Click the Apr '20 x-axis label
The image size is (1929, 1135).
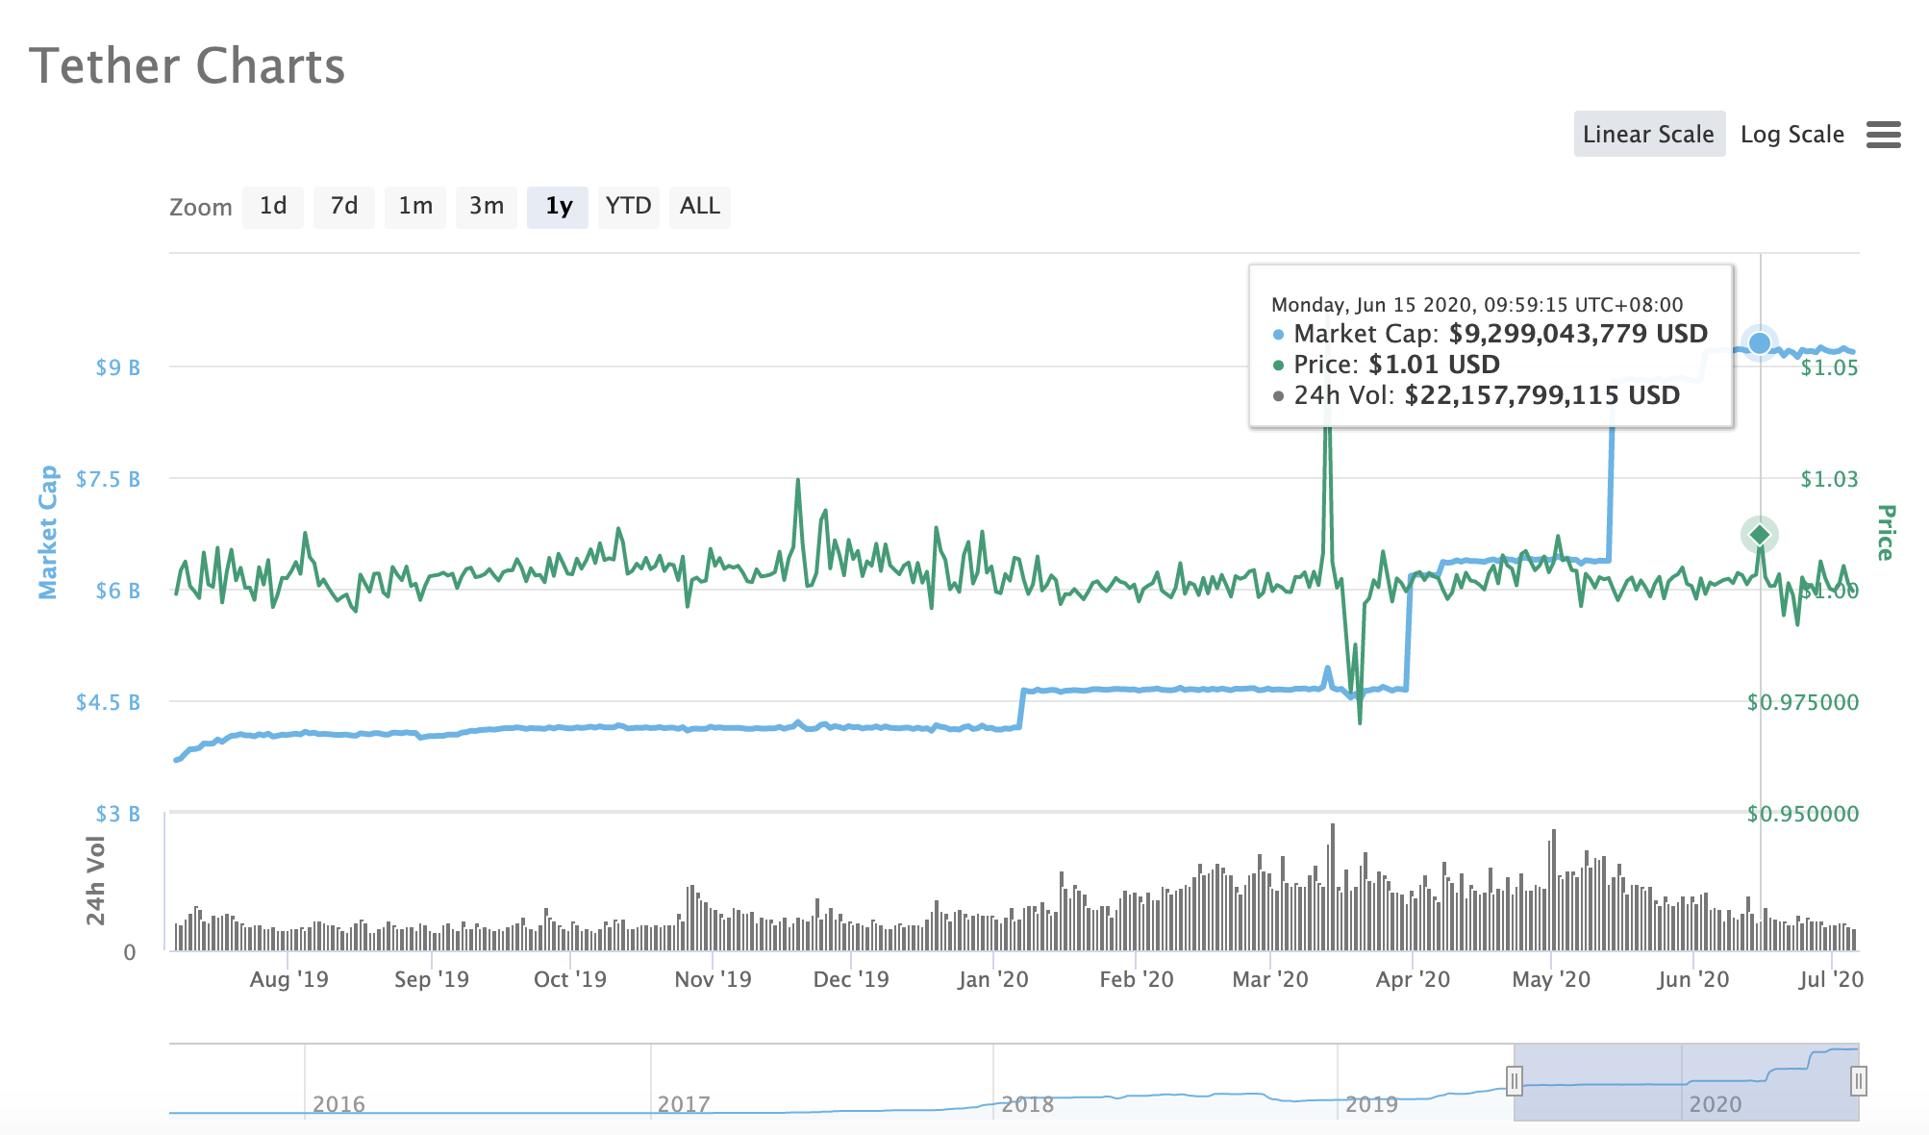1413,980
